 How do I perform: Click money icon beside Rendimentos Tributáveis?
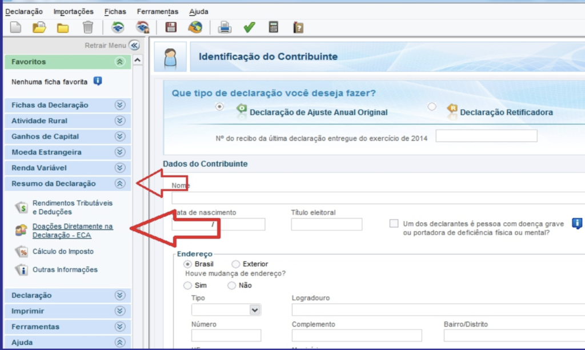(x=22, y=207)
